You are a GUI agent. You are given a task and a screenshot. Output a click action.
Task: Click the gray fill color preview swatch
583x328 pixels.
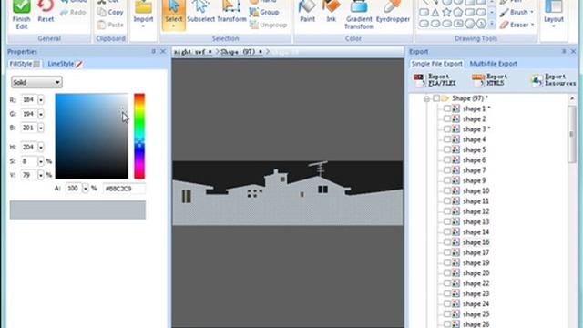(x=77, y=210)
